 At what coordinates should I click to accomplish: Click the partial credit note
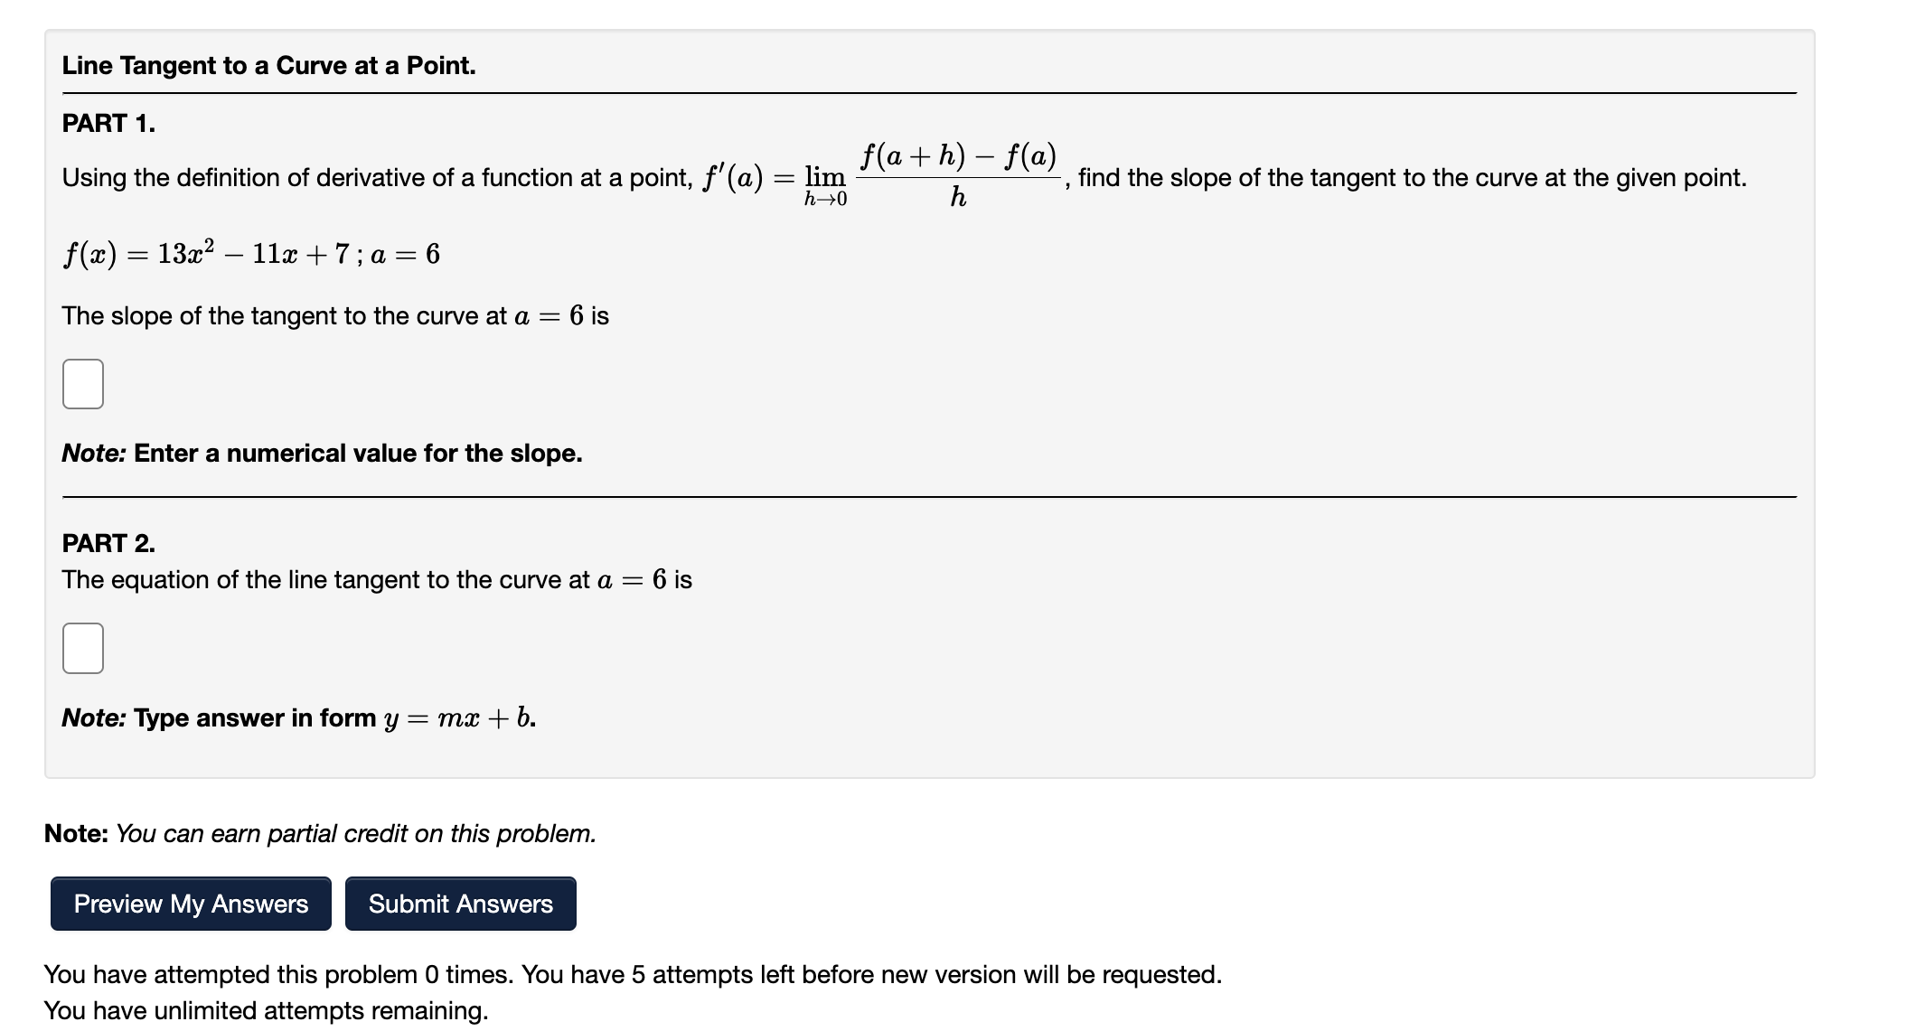320,833
